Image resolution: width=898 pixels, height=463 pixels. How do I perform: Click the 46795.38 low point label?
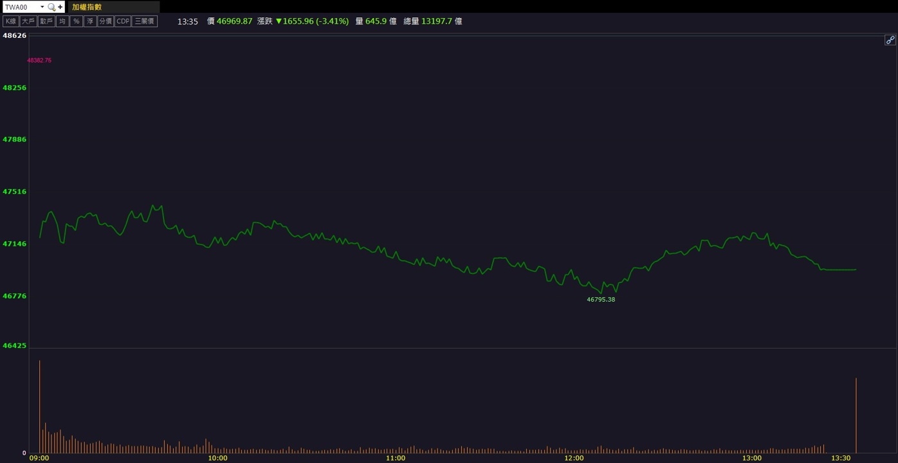tap(601, 300)
